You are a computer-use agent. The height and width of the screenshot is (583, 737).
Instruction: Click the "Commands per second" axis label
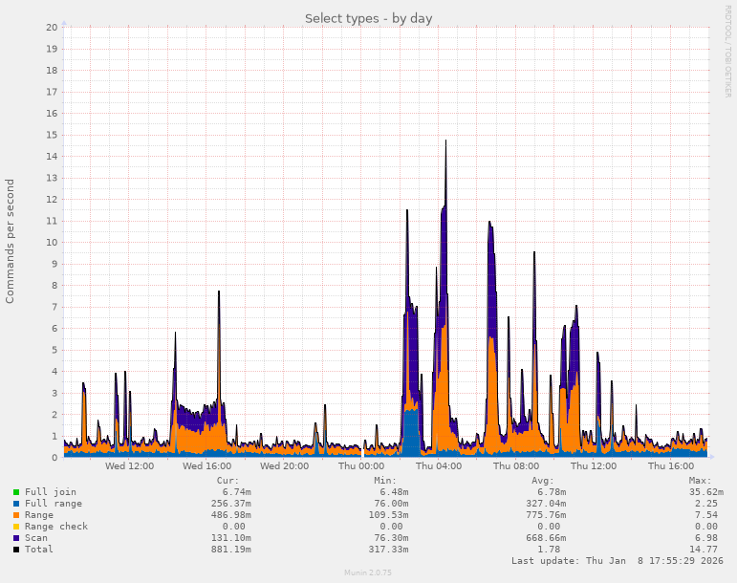point(11,241)
